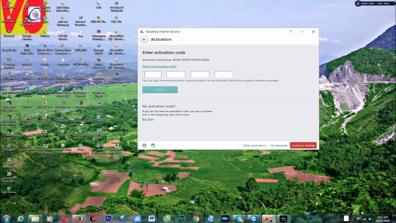
Task: Click the first activation code field
Action: (152, 74)
